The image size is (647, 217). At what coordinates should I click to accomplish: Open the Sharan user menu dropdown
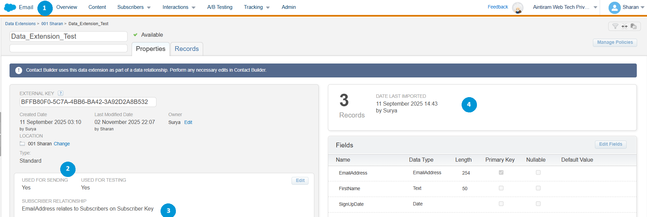[643, 7]
